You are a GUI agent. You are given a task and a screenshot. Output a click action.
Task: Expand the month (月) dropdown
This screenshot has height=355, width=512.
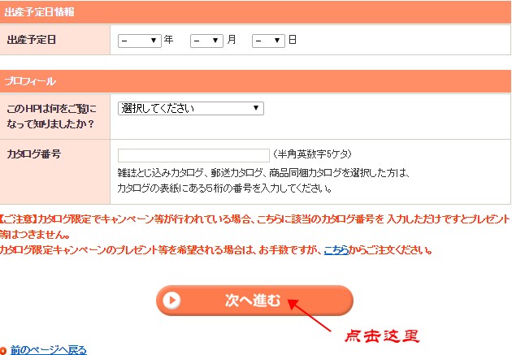206,40
